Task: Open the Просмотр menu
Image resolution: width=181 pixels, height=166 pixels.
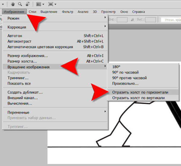Action: [108, 12]
